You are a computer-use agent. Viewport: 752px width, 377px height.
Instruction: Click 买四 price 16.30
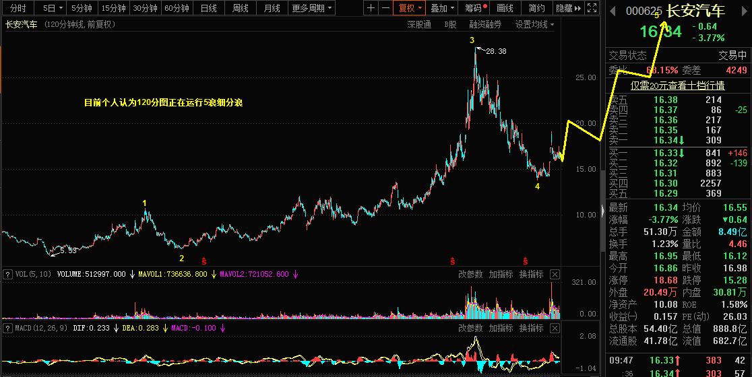(666, 183)
